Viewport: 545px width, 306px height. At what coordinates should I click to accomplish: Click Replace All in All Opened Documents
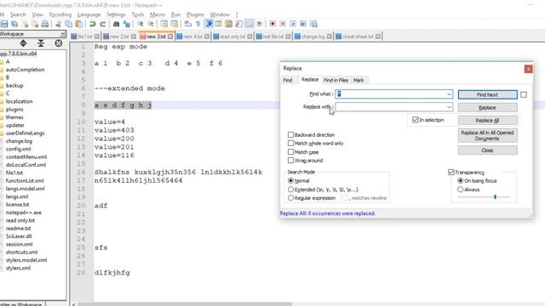pos(487,135)
